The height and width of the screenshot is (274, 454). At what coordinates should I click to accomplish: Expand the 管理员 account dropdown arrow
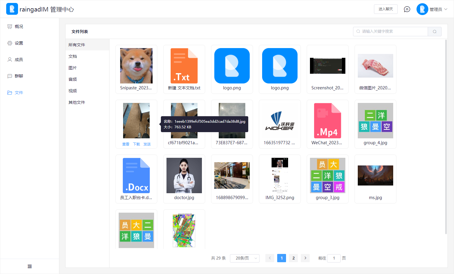click(446, 9)
